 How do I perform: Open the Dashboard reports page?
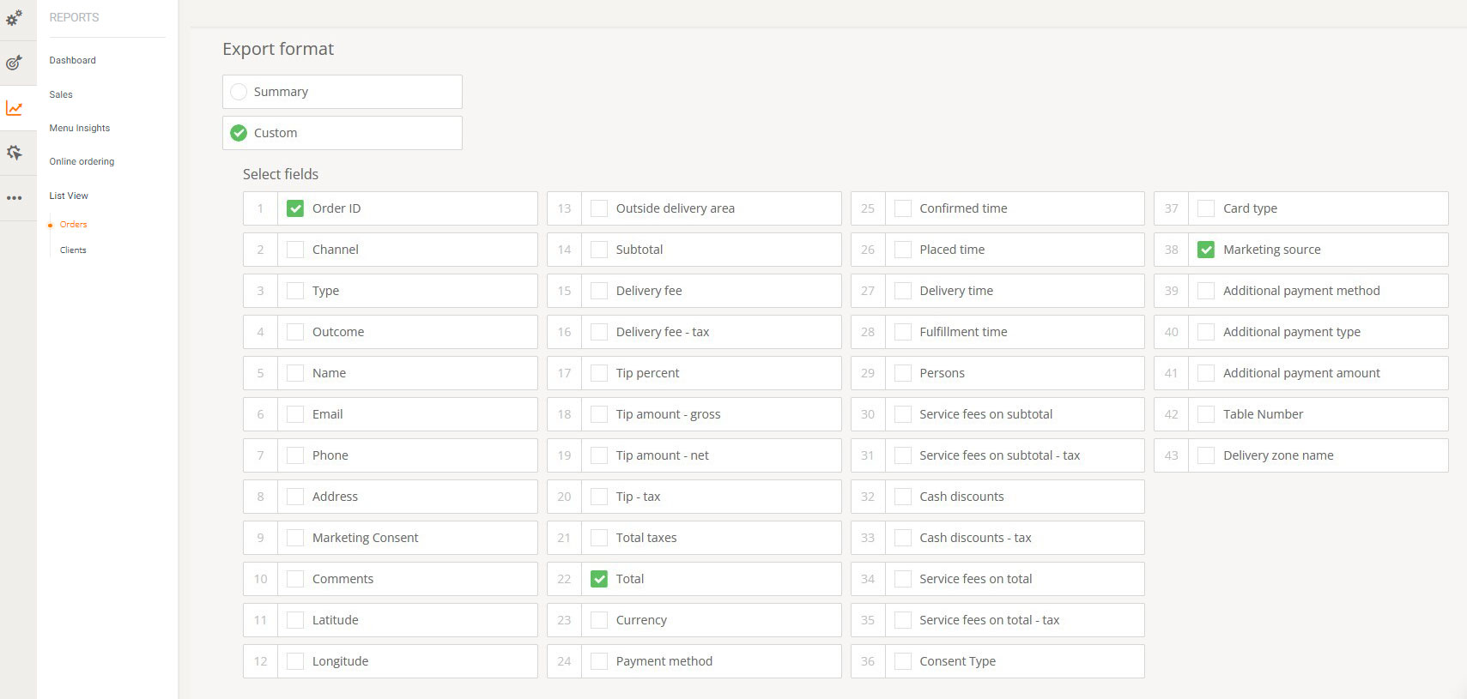72,60
